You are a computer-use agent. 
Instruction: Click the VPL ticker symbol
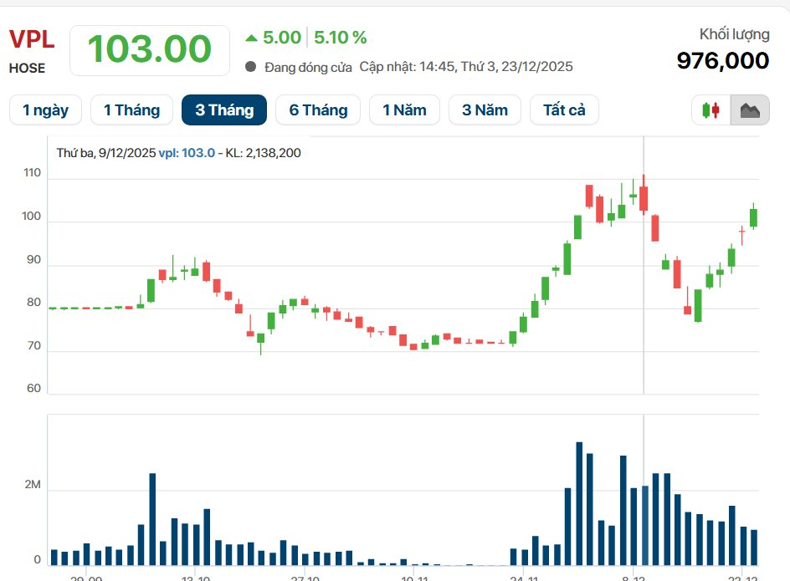point(32,40)
